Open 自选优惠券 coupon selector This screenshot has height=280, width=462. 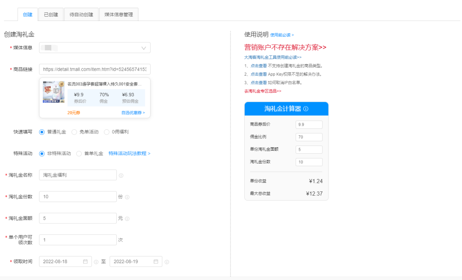pos(133,113)
